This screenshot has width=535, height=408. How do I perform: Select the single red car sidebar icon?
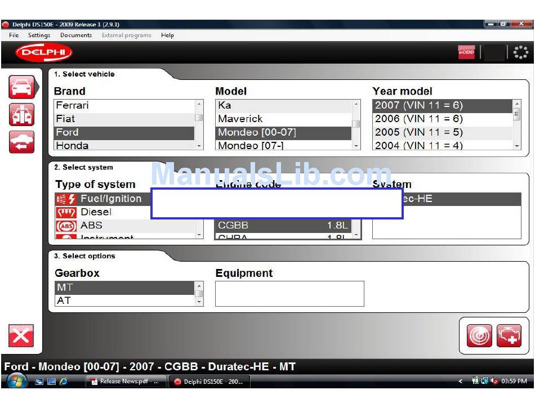pos(21,87)
